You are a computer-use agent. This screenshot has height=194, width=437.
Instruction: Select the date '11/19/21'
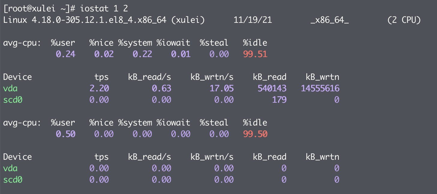253,20
